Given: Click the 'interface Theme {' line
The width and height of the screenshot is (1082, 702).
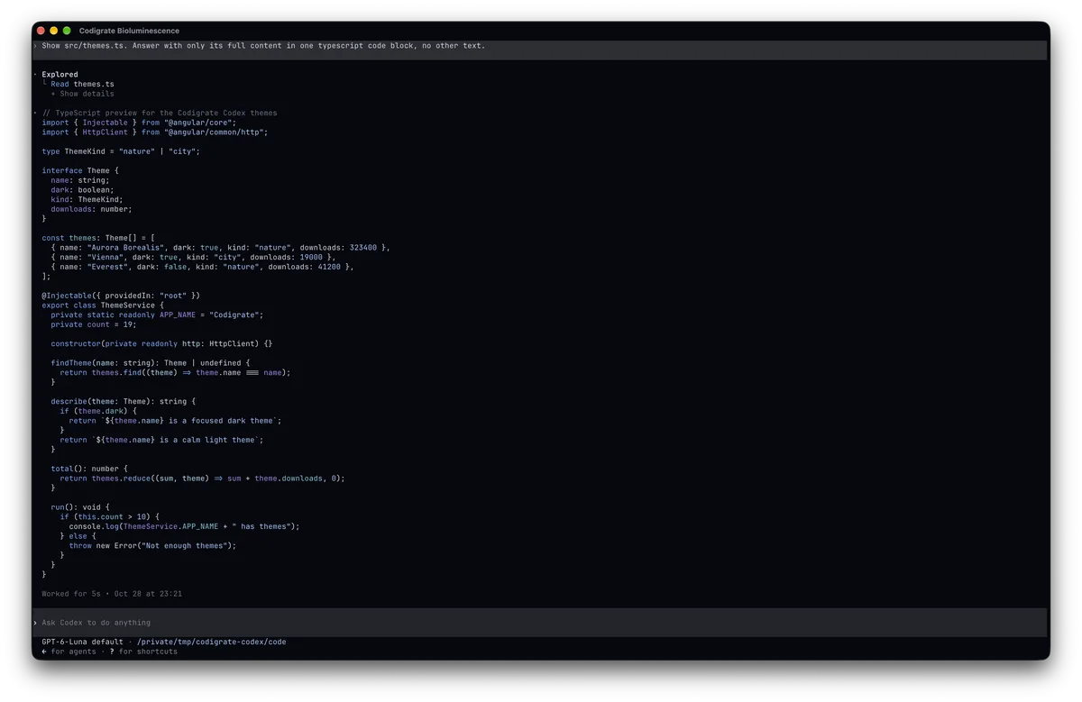Looking at the screenshot, I should (x=80, y=171).
